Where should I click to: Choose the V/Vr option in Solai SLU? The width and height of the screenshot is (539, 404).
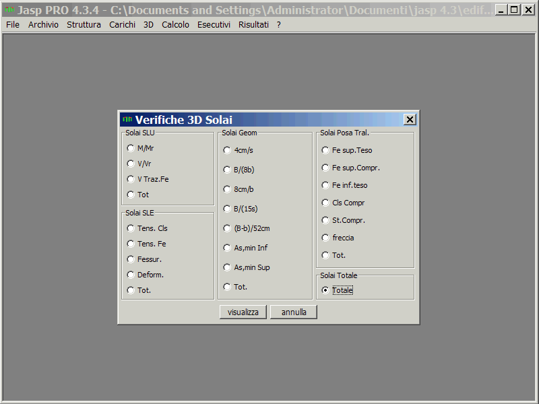pyautogui.click(x=131, y=164)
